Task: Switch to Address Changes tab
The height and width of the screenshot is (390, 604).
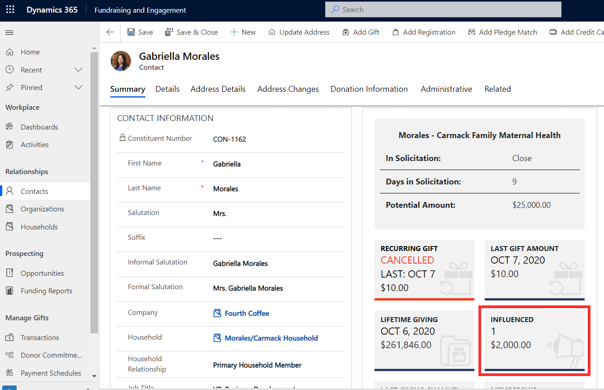Action: 288,89
